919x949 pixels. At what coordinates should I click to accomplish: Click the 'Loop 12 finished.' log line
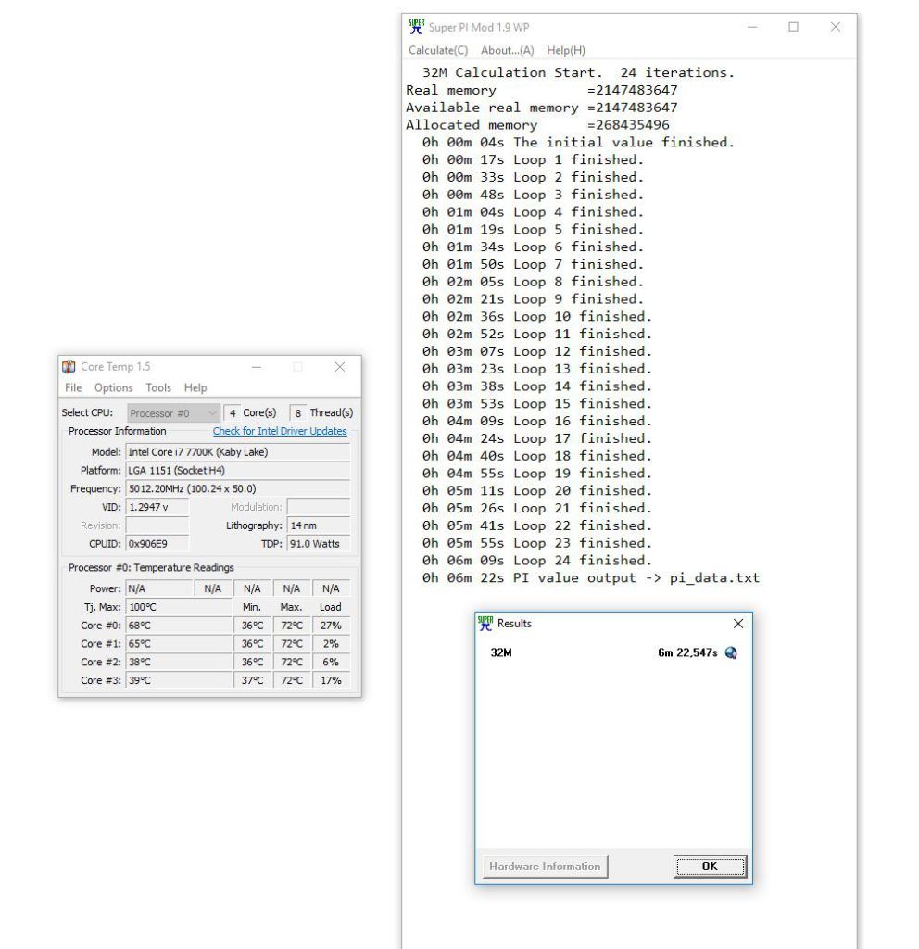(x=536, y=351)
